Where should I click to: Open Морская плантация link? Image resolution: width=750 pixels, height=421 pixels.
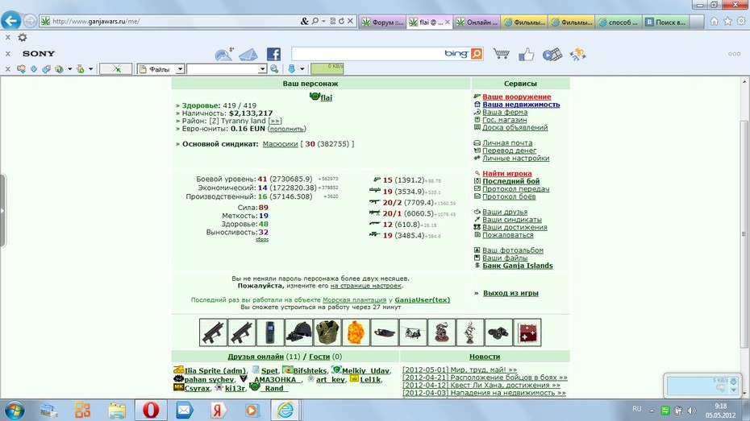point(354,299)
